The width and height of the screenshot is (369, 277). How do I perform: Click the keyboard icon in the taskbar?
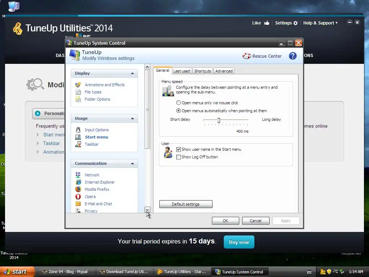(x=309, y=272)
